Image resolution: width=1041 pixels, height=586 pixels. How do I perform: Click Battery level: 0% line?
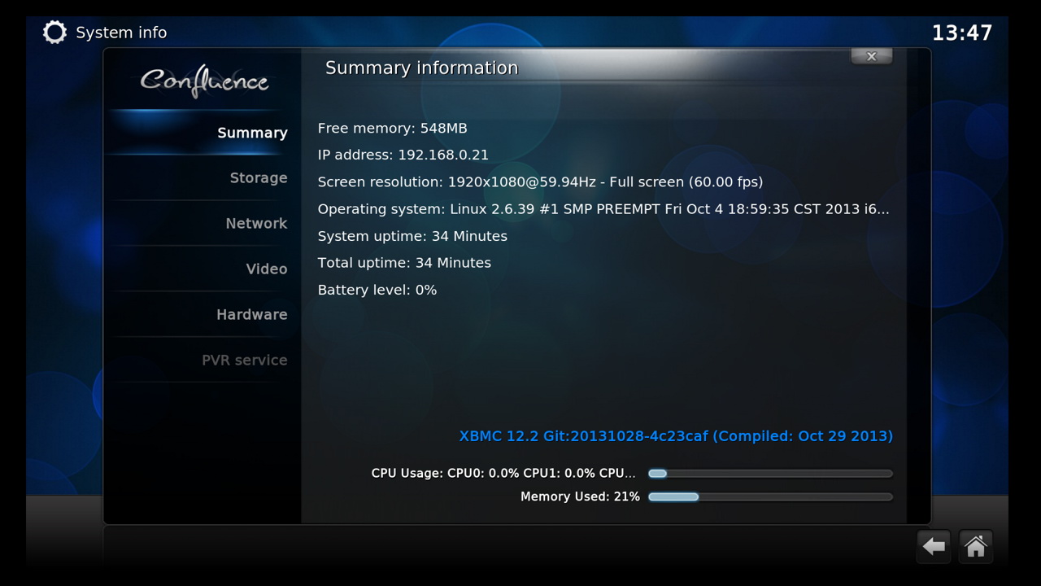tap(377, 290)
